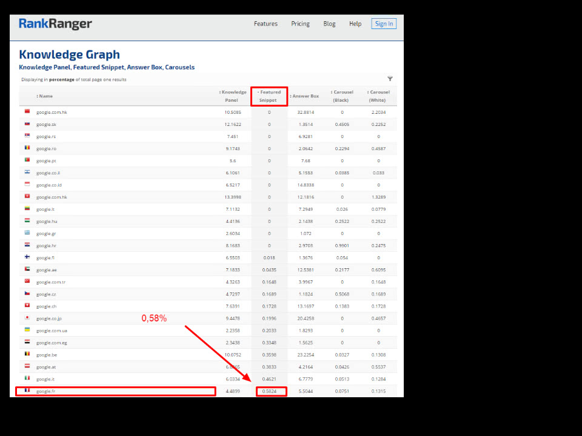The image size is (582, 436).
Task: Select the google.com.ua row name
Action: coord(52,331)
